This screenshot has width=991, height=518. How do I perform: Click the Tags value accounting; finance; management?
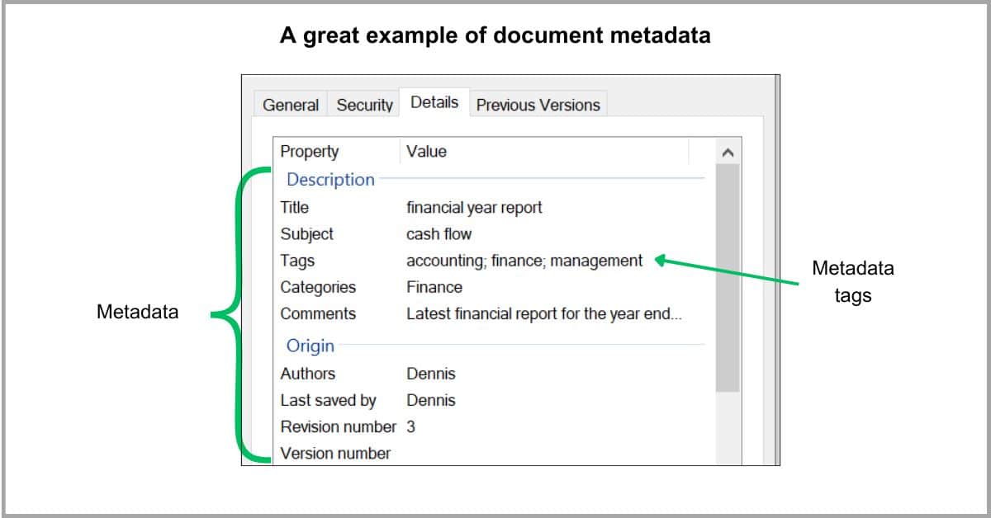(524, 261)
